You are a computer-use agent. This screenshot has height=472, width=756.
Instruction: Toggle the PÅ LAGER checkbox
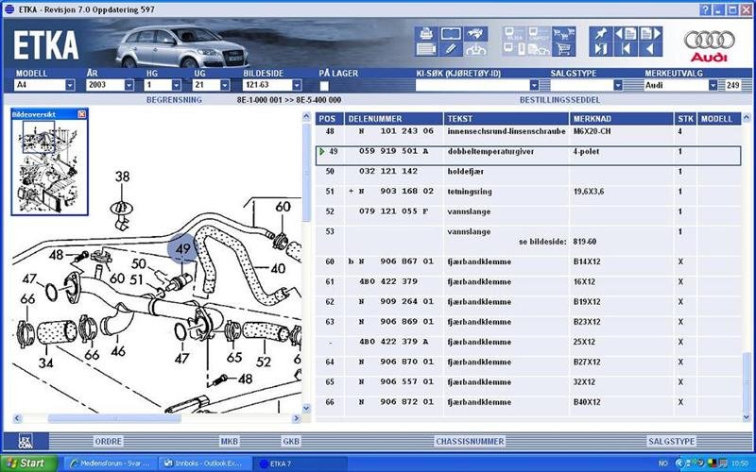324,85
